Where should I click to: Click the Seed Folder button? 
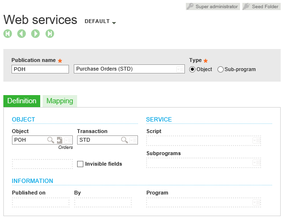(262, 7)
